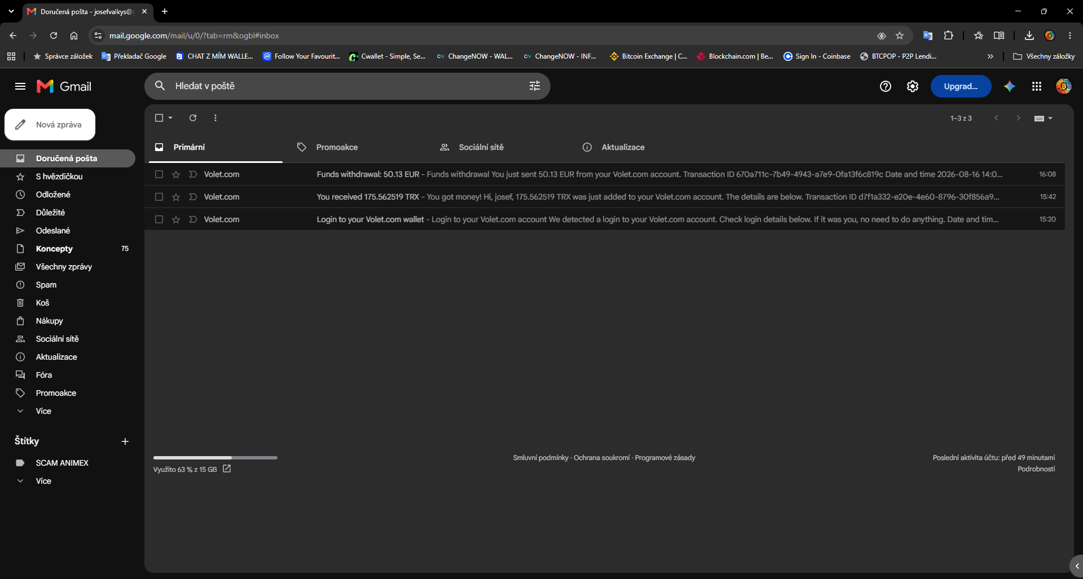
Task: Show more bookmarks with the chevron
Action: tap(990, 56)
